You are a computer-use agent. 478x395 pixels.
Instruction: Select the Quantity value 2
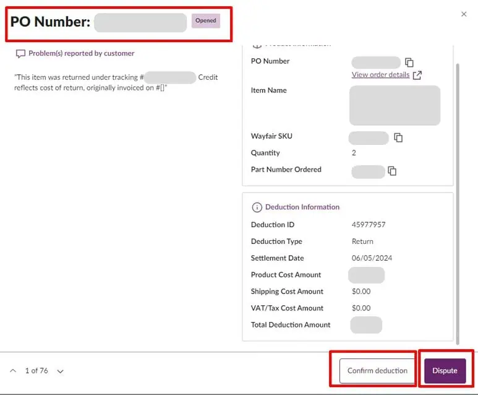pos(354,153)
